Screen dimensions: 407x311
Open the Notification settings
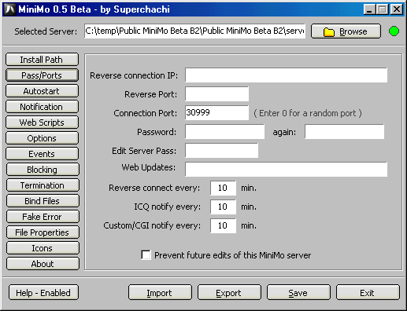(x=42, y=107)
